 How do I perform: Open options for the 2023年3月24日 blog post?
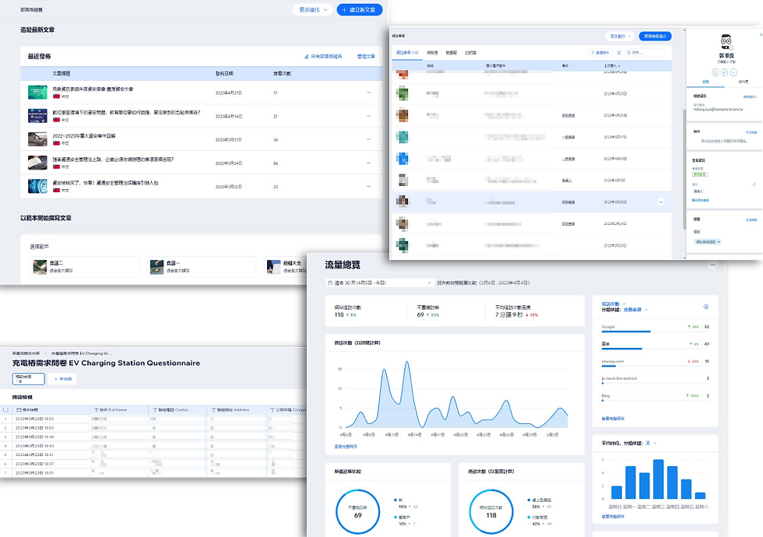(368, 163)
